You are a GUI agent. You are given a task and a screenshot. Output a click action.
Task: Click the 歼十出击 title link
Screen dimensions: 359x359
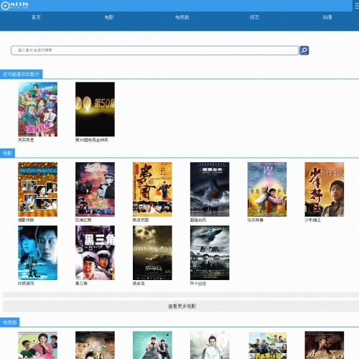198,284
